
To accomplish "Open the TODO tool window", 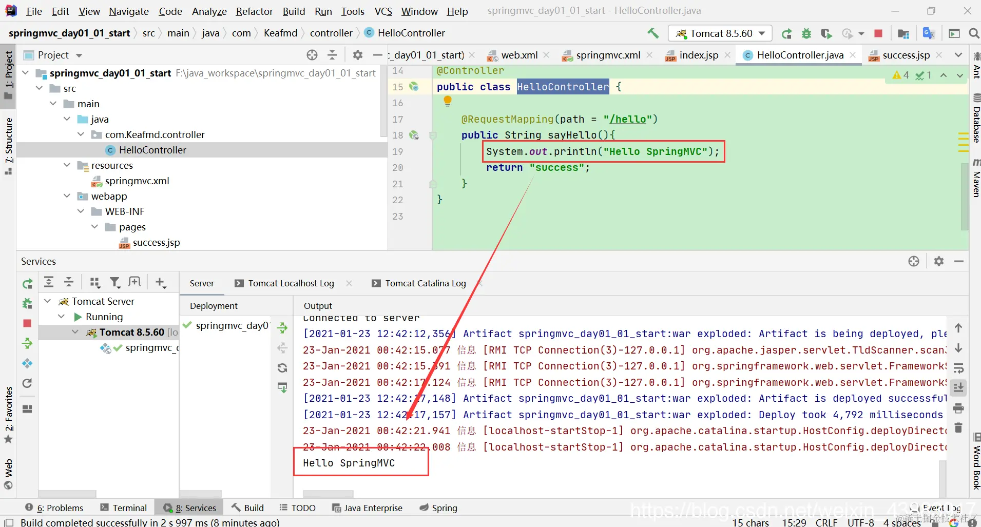I will click(x=298, y=508).
